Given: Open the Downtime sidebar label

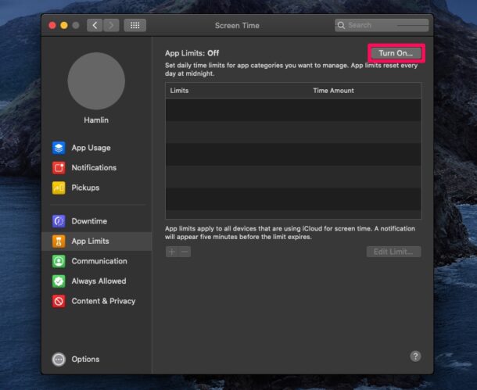Looking at the screenshot, I should click(89, 221).
